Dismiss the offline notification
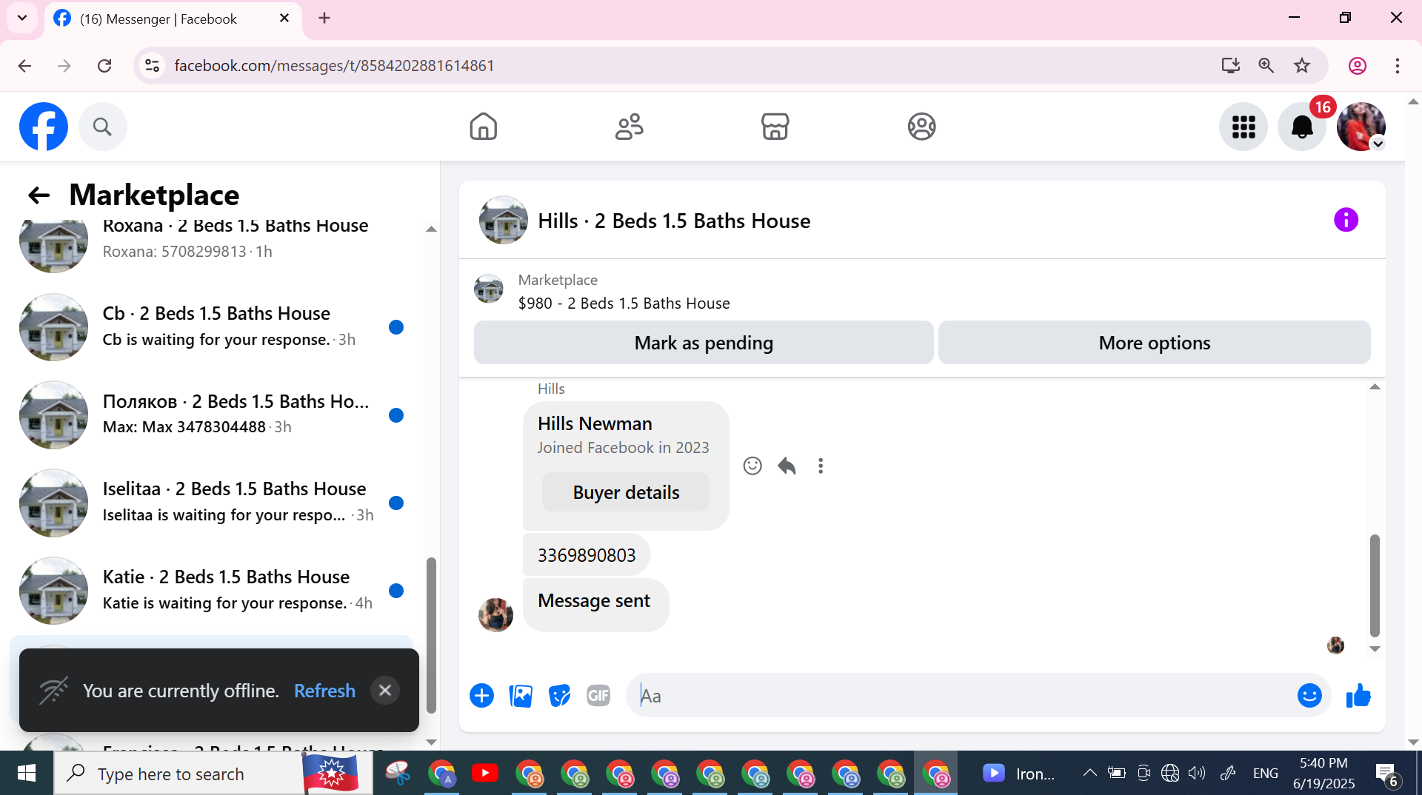Image resolution: width=1422 pixels, height=795 pixels. pyautogui.click(x=385, y=691)
